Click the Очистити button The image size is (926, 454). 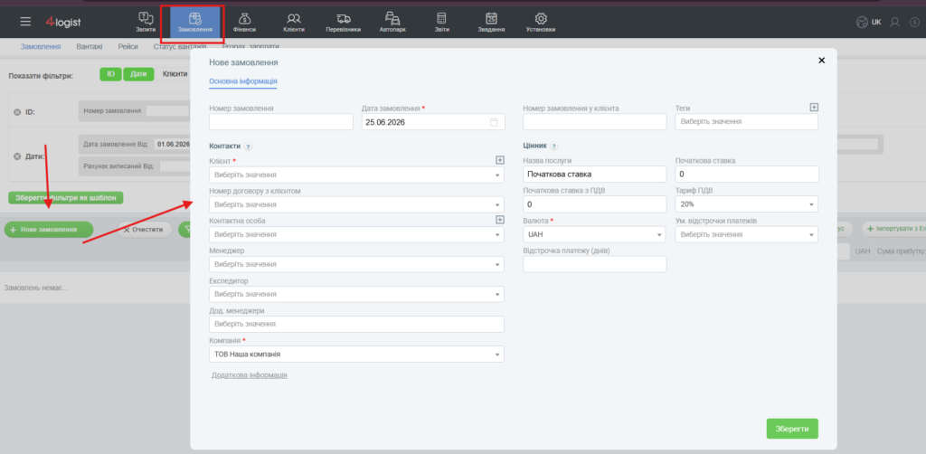click(x=145, y=230)
